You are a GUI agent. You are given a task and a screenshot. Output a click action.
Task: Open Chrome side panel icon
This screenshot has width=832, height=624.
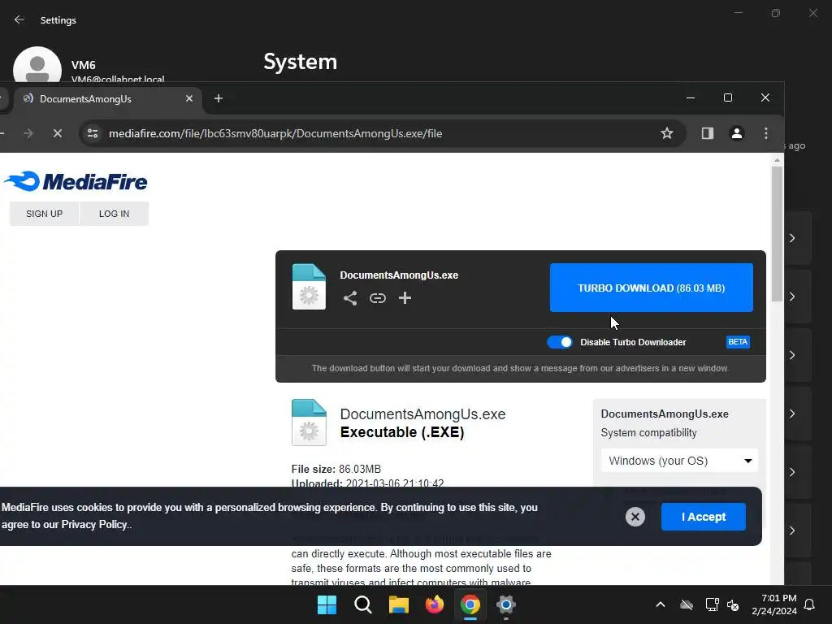708,133
